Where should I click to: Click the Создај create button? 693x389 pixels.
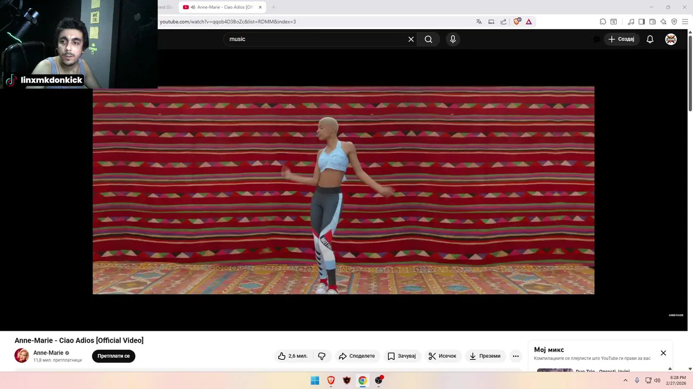click(x=621, y=39)
